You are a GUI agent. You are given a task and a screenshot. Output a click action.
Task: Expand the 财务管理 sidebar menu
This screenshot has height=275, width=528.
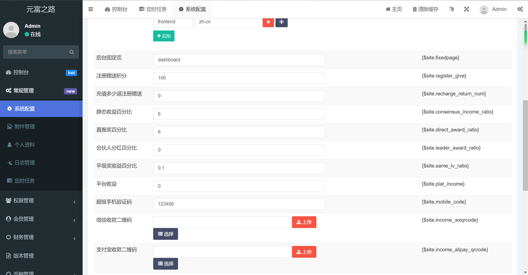41,237
